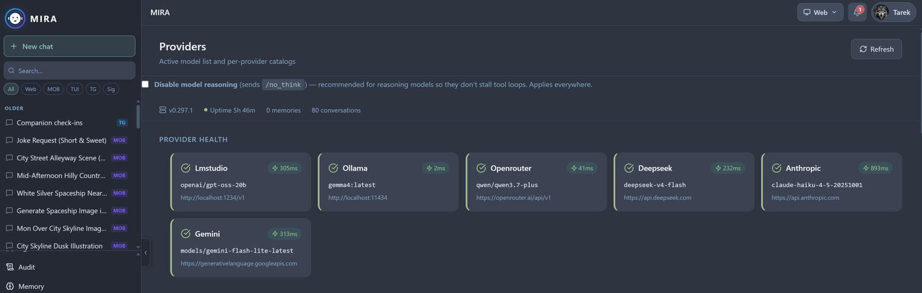Click the search magnifier icon
The width and height of the screenshot is (922, 293).
coord(11,71)
